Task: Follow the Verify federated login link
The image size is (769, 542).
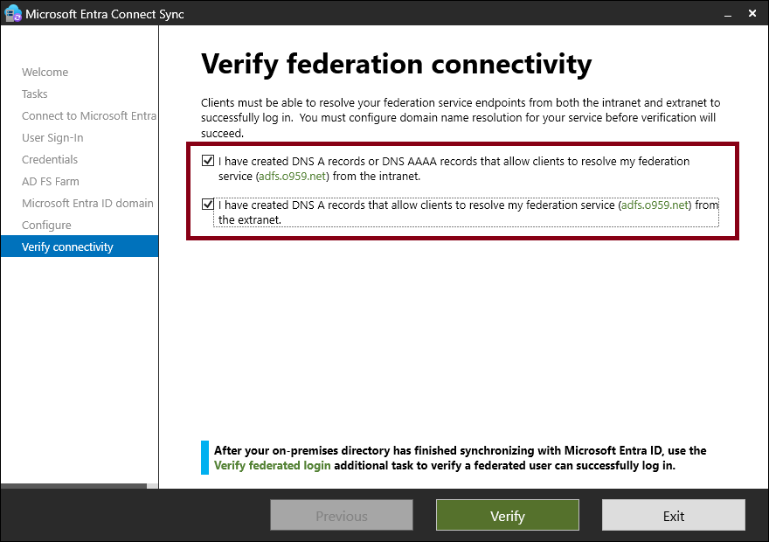Action: 272,465
